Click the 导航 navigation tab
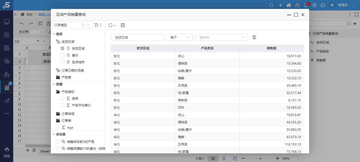Viewport: 360px width, 162px height. (x=27, y=15)
